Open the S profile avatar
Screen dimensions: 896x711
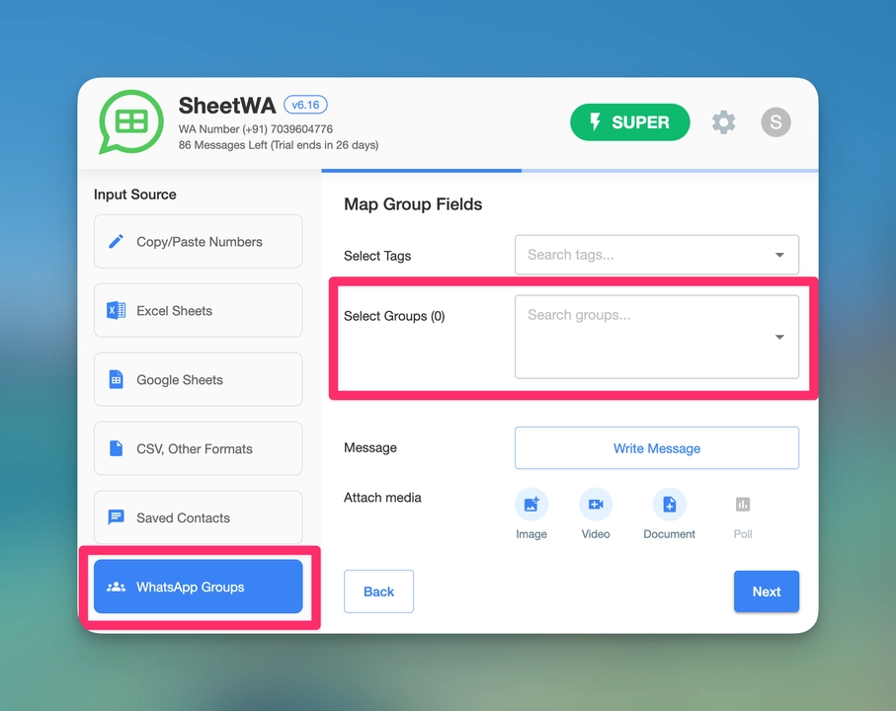click(775, 122)
